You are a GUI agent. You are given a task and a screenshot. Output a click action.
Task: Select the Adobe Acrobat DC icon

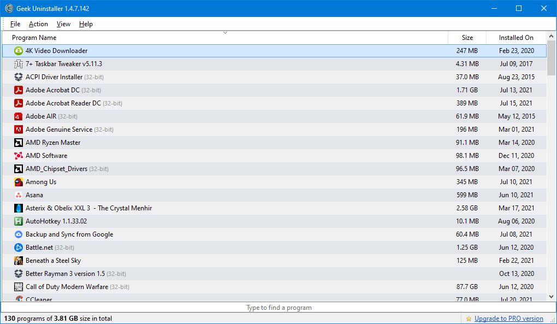[x=19, y=90]
